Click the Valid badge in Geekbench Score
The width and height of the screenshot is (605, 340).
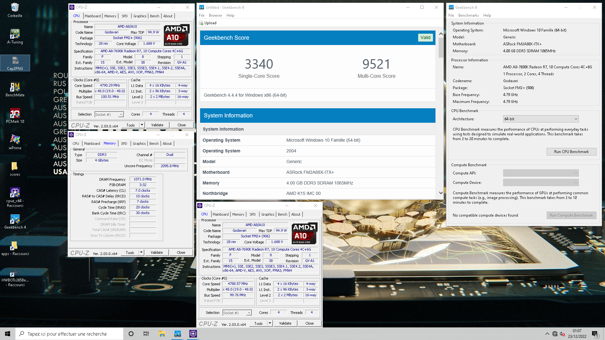(425, 37)
